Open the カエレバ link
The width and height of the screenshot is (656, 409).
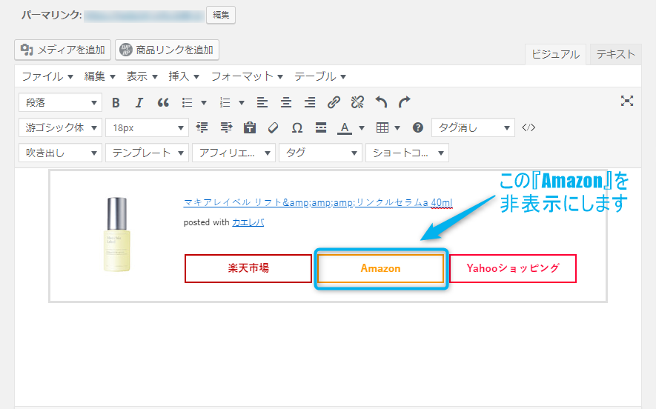point(248,222)
